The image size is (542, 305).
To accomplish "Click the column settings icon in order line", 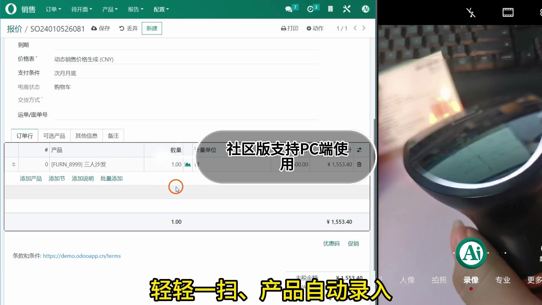I will point(359,150).
